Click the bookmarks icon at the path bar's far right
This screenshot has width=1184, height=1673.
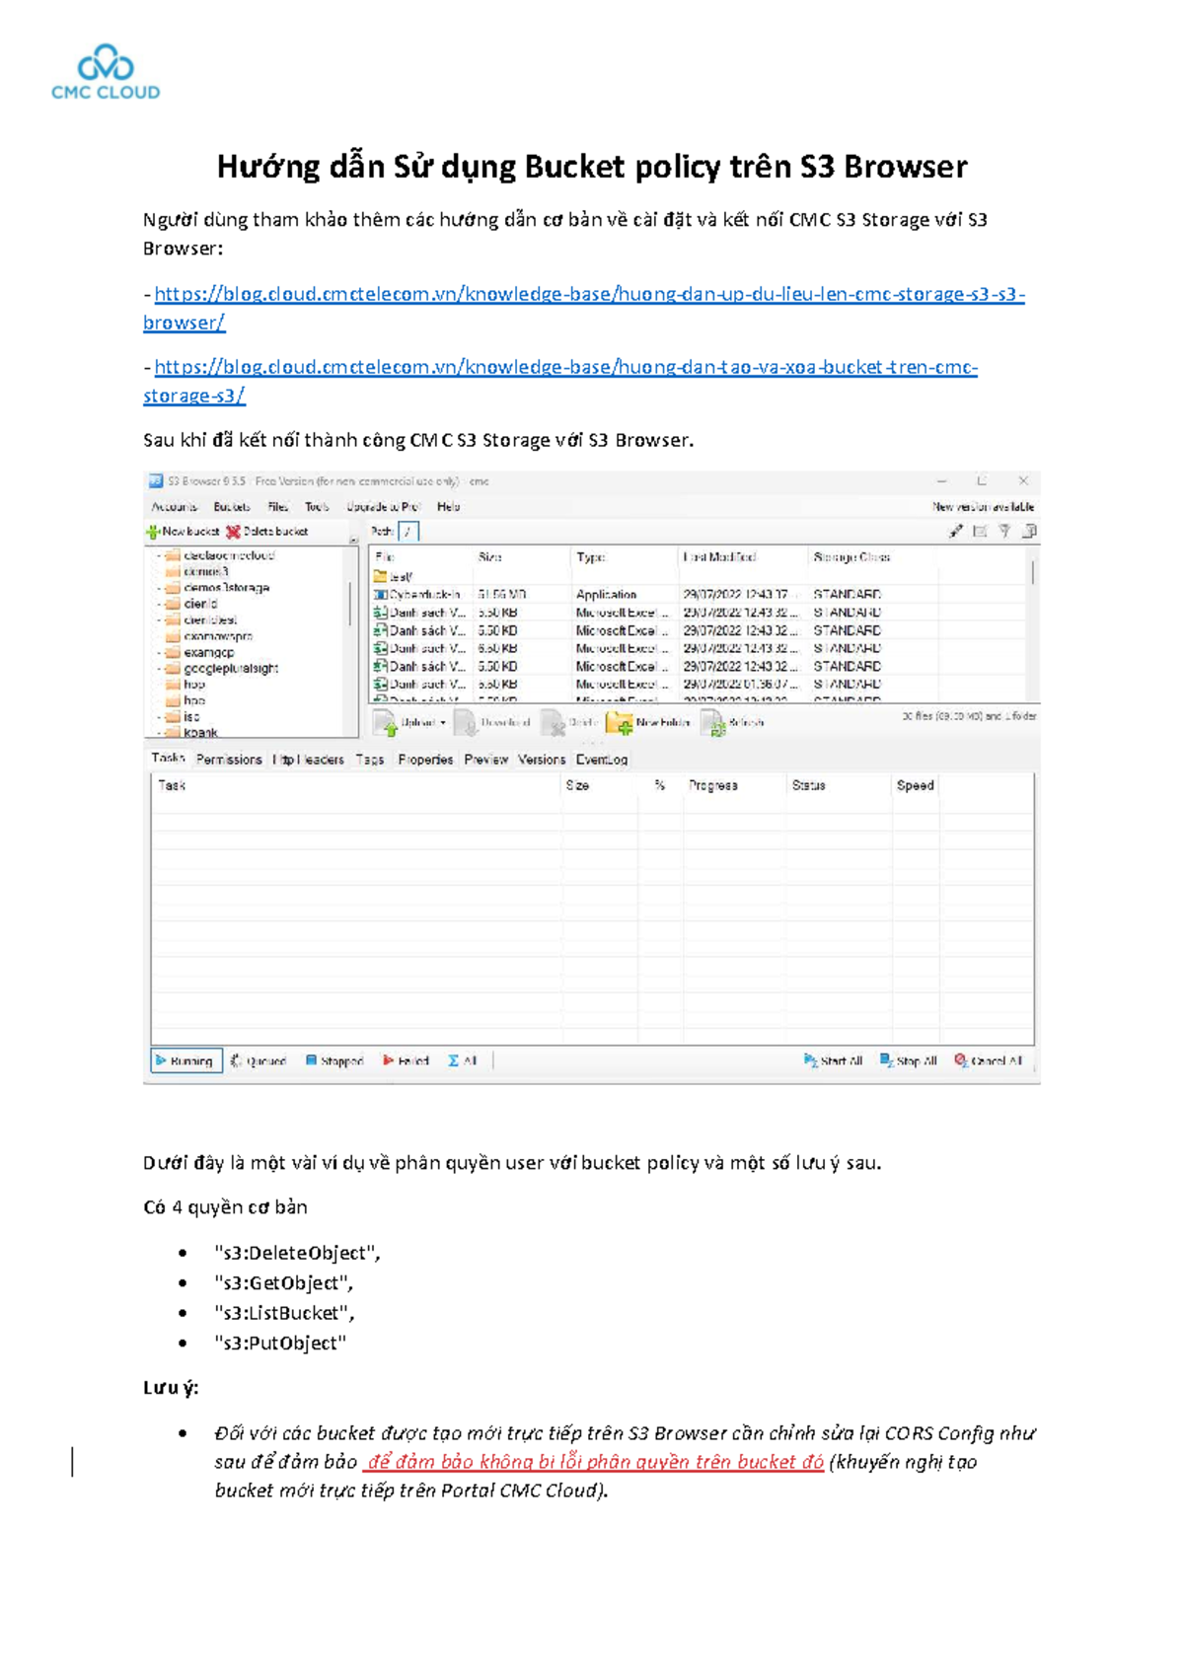click(x=1029, y=532)
